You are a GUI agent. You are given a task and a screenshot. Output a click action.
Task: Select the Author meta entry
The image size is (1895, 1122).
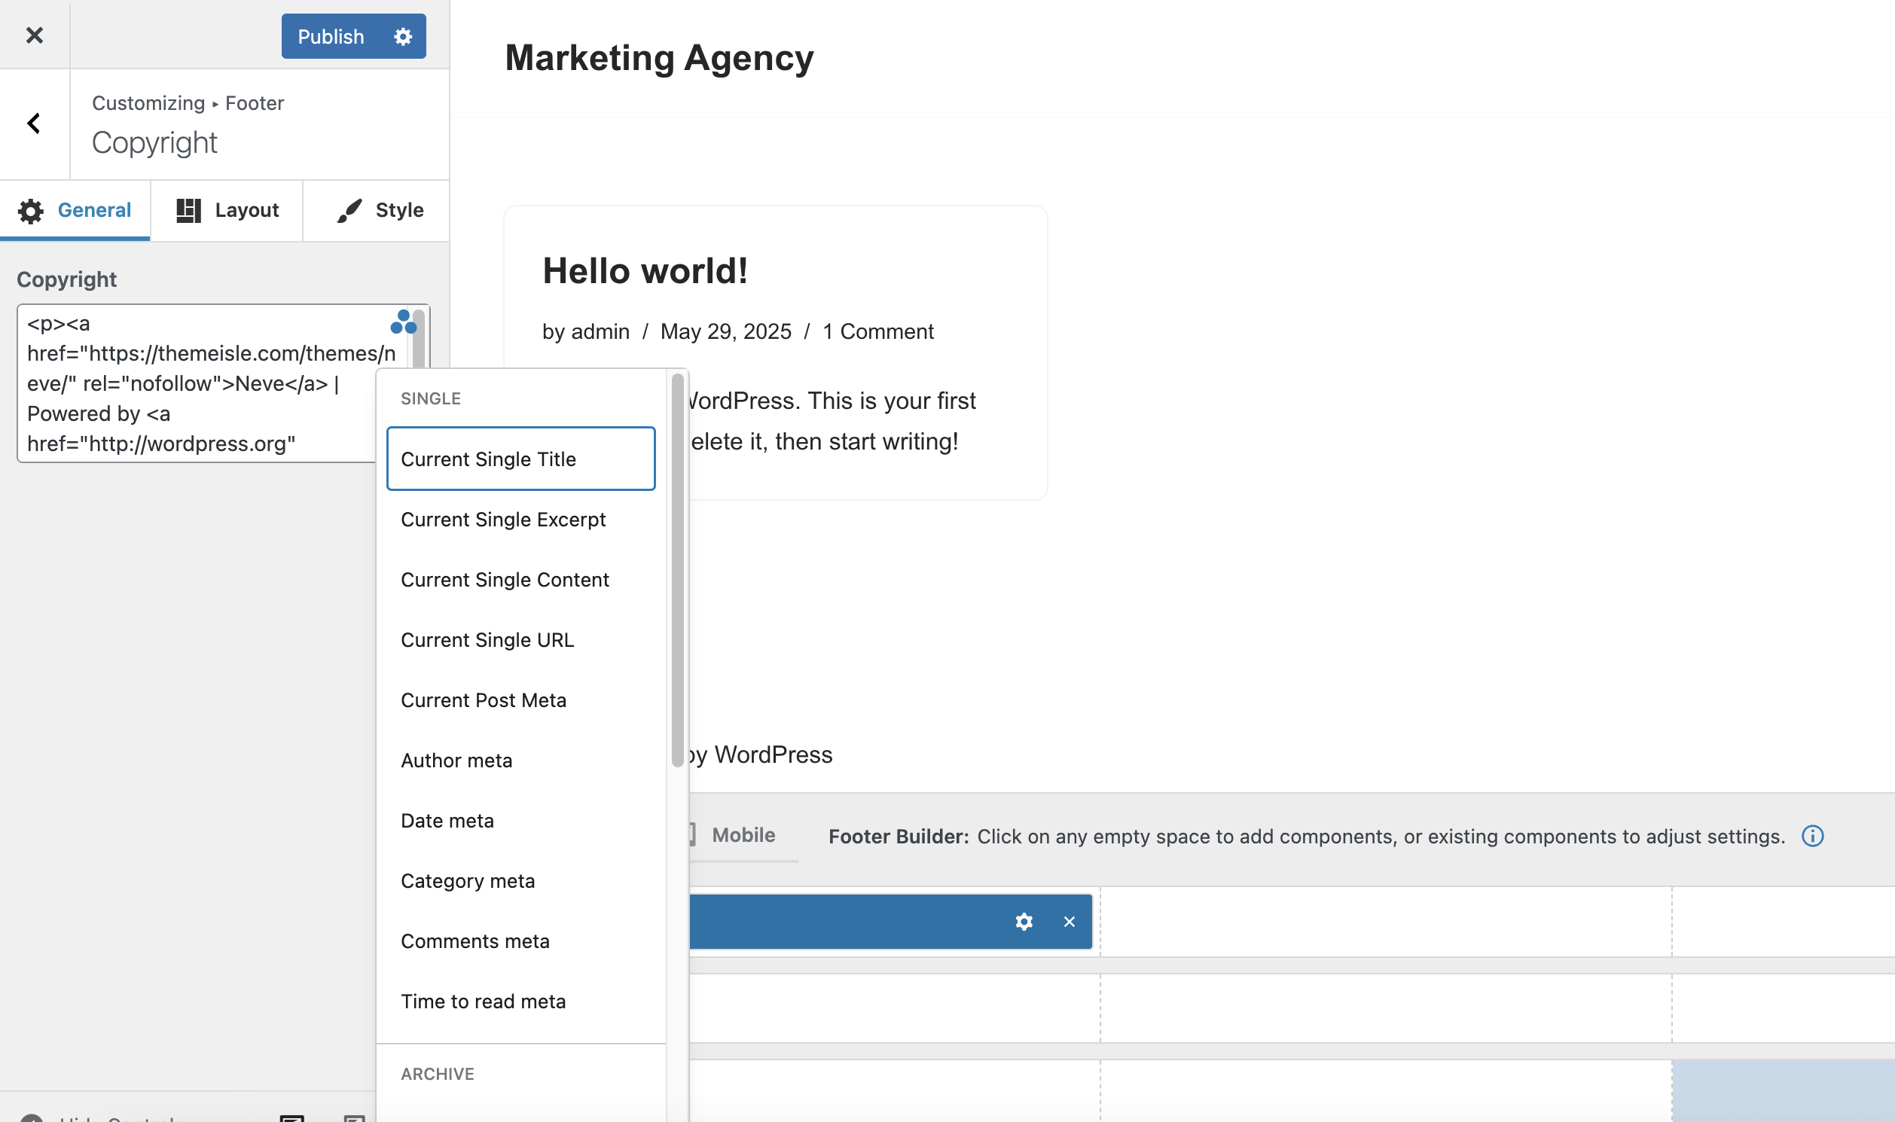(456, 760)
